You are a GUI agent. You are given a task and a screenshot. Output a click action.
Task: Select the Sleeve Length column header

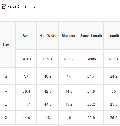(91, 36)
